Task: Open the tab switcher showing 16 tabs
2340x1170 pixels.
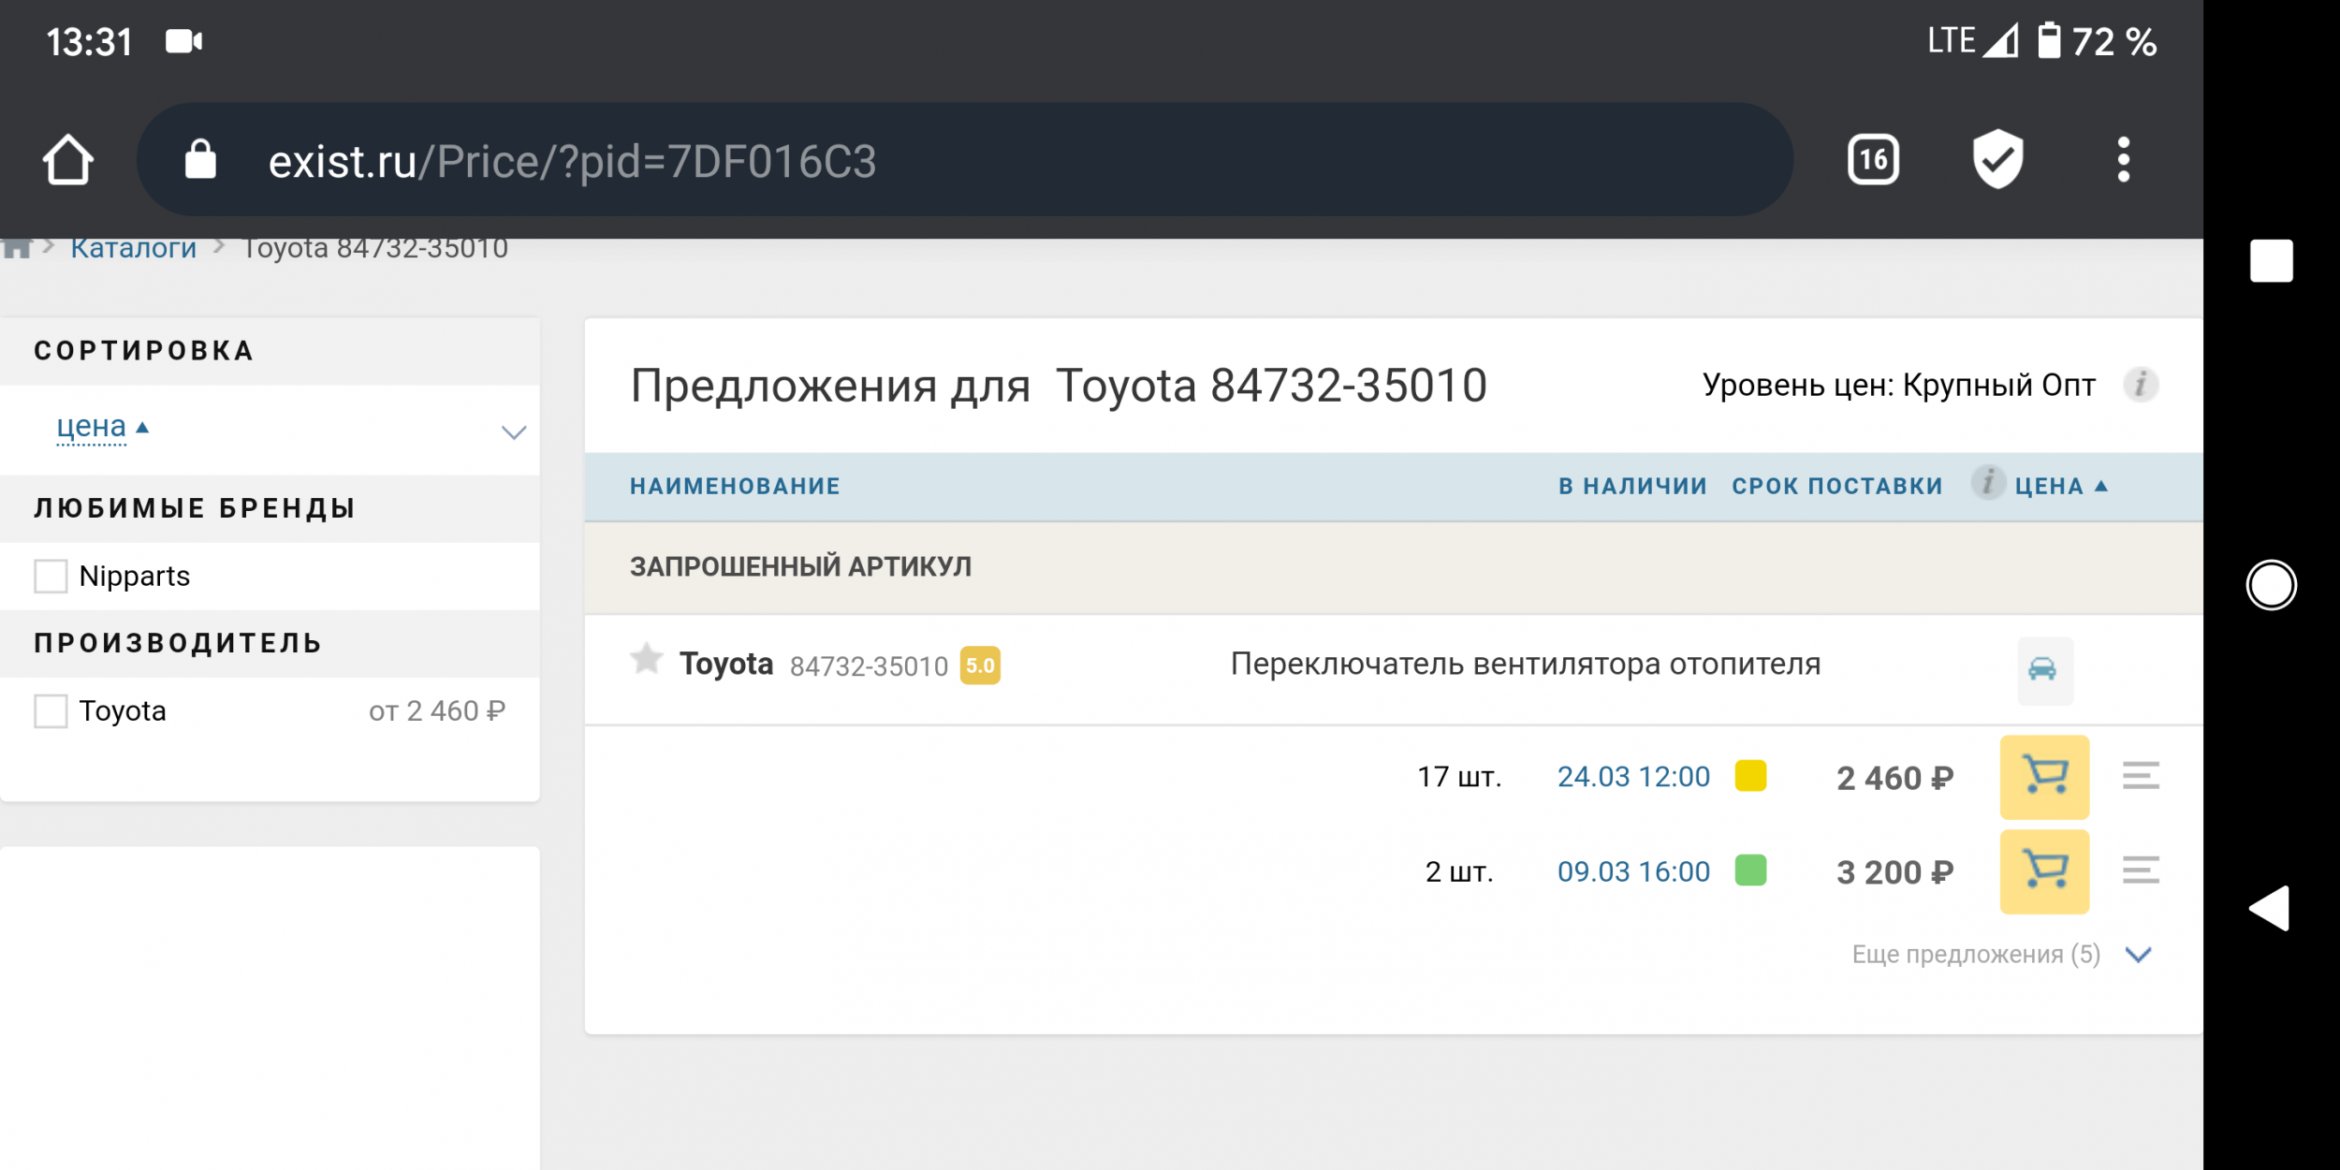Action: tap(1873, 160)
